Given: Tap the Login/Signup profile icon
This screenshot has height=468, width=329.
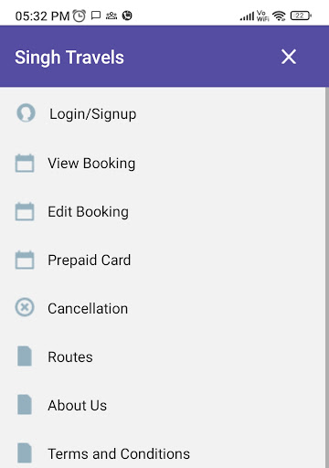Looking at the screenshot, I should [x=26, y=113].
